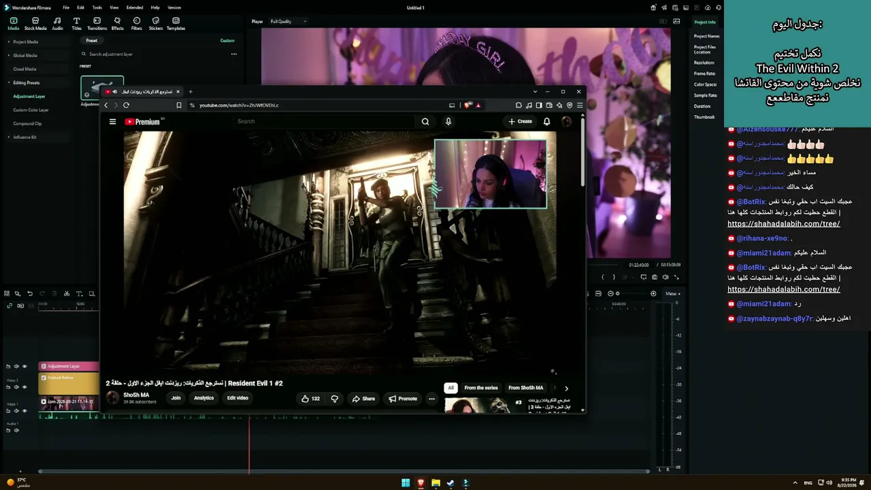This screenshot has height=490, width=871.
Task: Mute the Audio 1 track
Action: [x=16, y=430]
